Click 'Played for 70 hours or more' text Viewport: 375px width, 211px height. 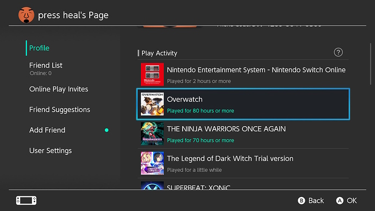click(x=201, y=140)
